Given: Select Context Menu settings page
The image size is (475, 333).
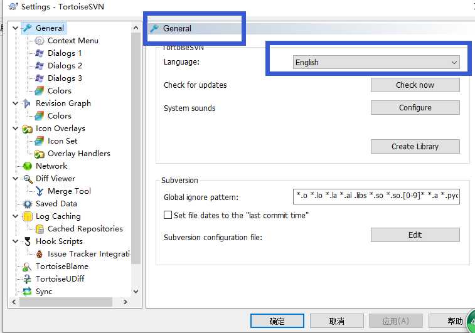Looking at the screenshot, I should click(x=73, y=41).
